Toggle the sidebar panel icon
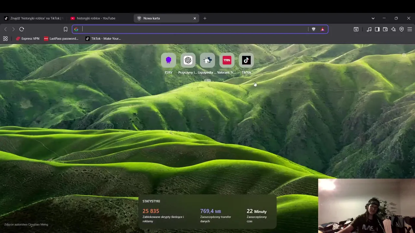The image size is (415, 233). (x=377, y=29)
